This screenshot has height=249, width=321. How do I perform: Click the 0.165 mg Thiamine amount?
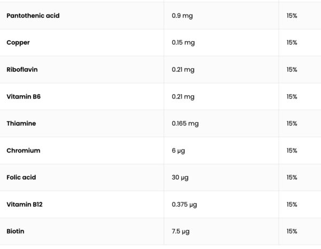pos(185,123)
